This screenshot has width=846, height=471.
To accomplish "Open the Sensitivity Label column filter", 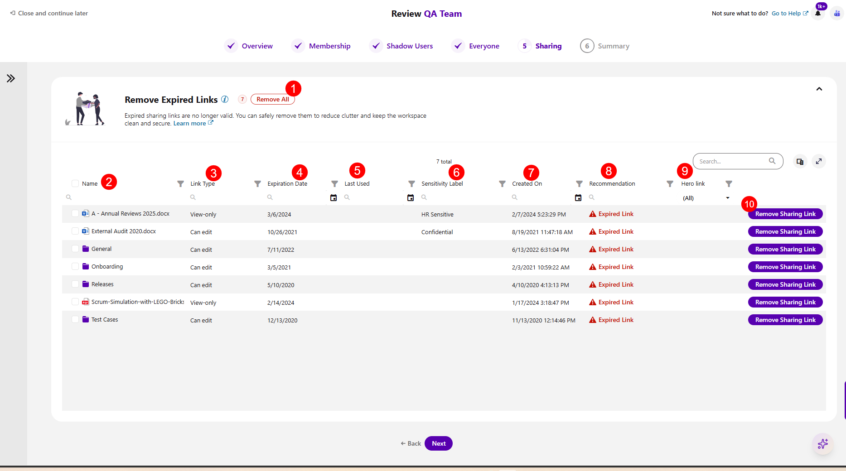I will [502, 184].
